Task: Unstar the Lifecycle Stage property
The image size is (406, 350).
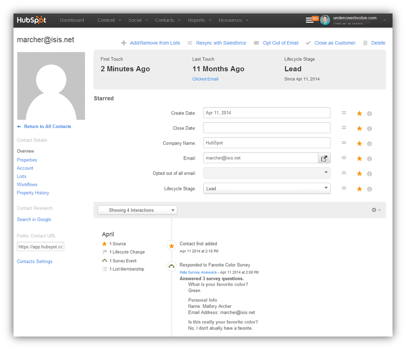Action: [359, 189]
